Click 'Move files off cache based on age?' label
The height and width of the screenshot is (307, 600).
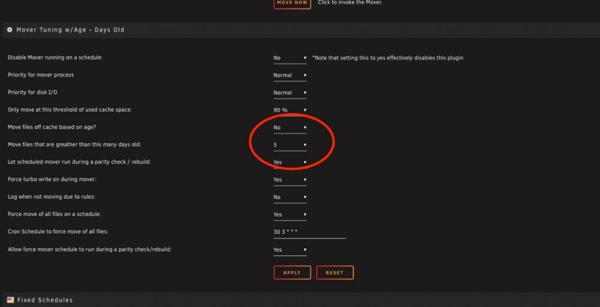52,127
